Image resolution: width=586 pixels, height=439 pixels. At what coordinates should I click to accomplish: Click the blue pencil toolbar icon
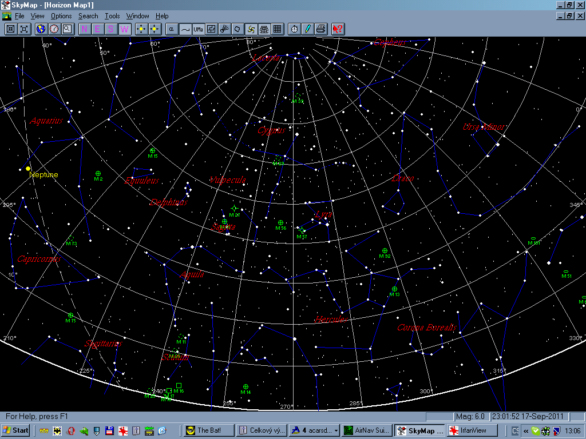tap(307, 29)
